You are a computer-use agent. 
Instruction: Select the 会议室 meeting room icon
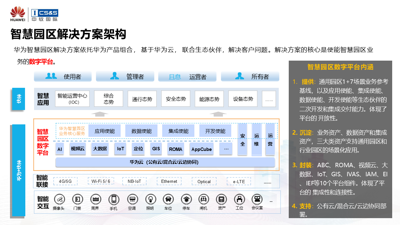click(x=257, y=199)
